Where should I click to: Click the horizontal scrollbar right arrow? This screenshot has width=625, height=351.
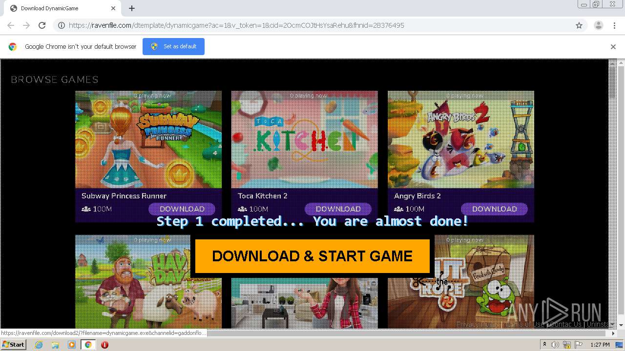pyautogui.click(x=613, y=333)
